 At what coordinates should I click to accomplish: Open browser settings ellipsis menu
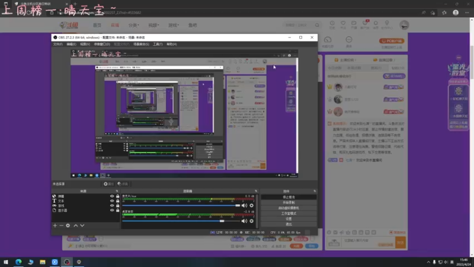pos(467,12)
